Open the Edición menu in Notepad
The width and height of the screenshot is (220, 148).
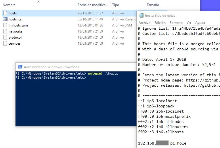click(x=160, y=23)
